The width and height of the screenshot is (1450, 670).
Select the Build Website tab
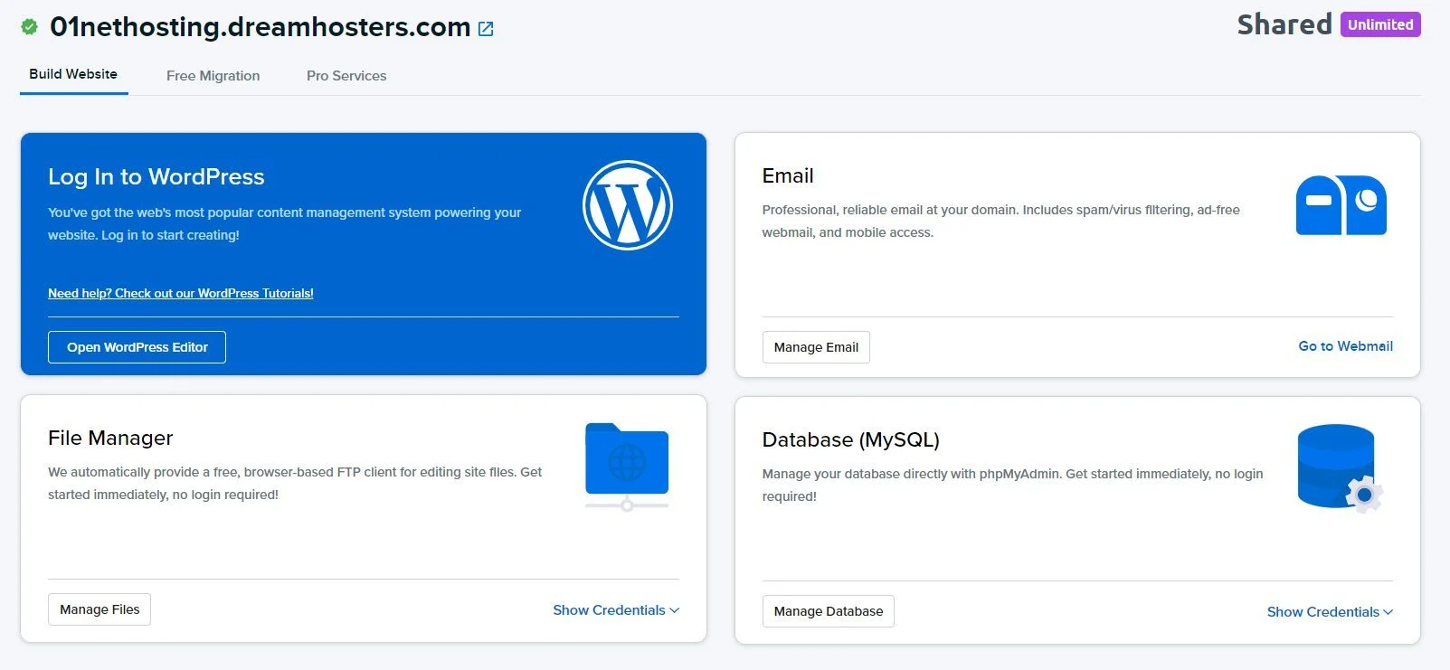tap(73, 74)
